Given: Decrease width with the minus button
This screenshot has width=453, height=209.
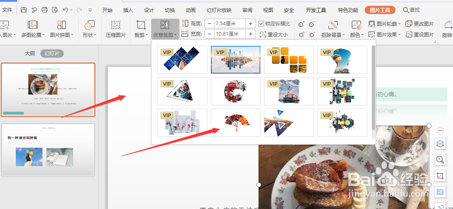Looking at the screenshot, I should point(209,34).
